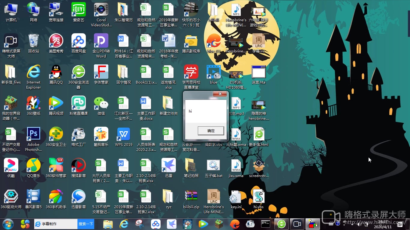
Task: Click the taskbar clock showing 2020/4/11
Action: pyautogui.click(x=383, y=224)
